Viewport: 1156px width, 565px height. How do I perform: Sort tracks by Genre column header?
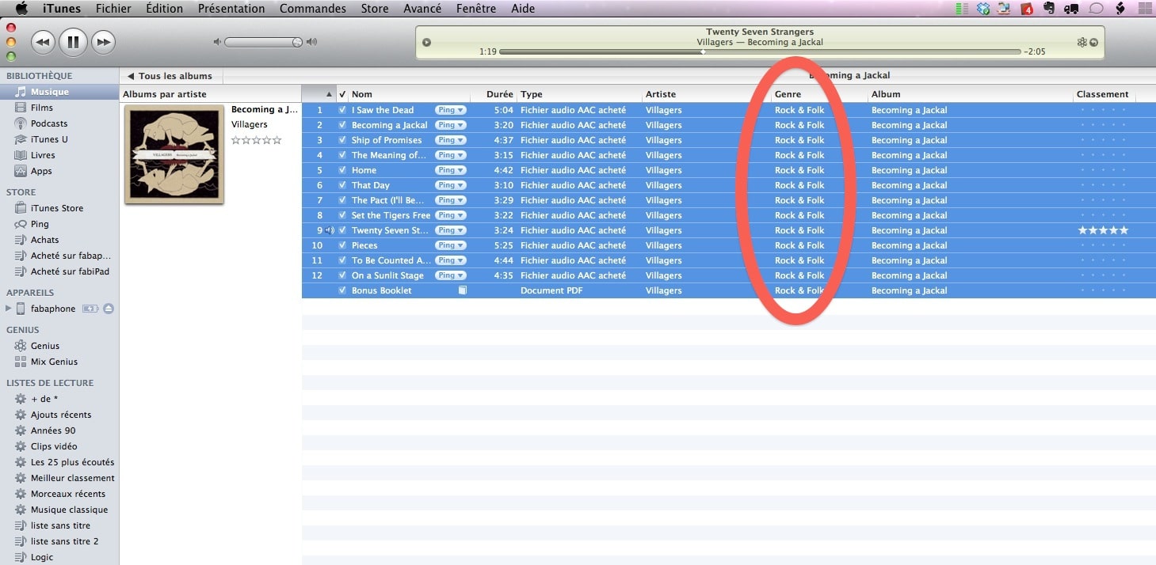[819, 94]
